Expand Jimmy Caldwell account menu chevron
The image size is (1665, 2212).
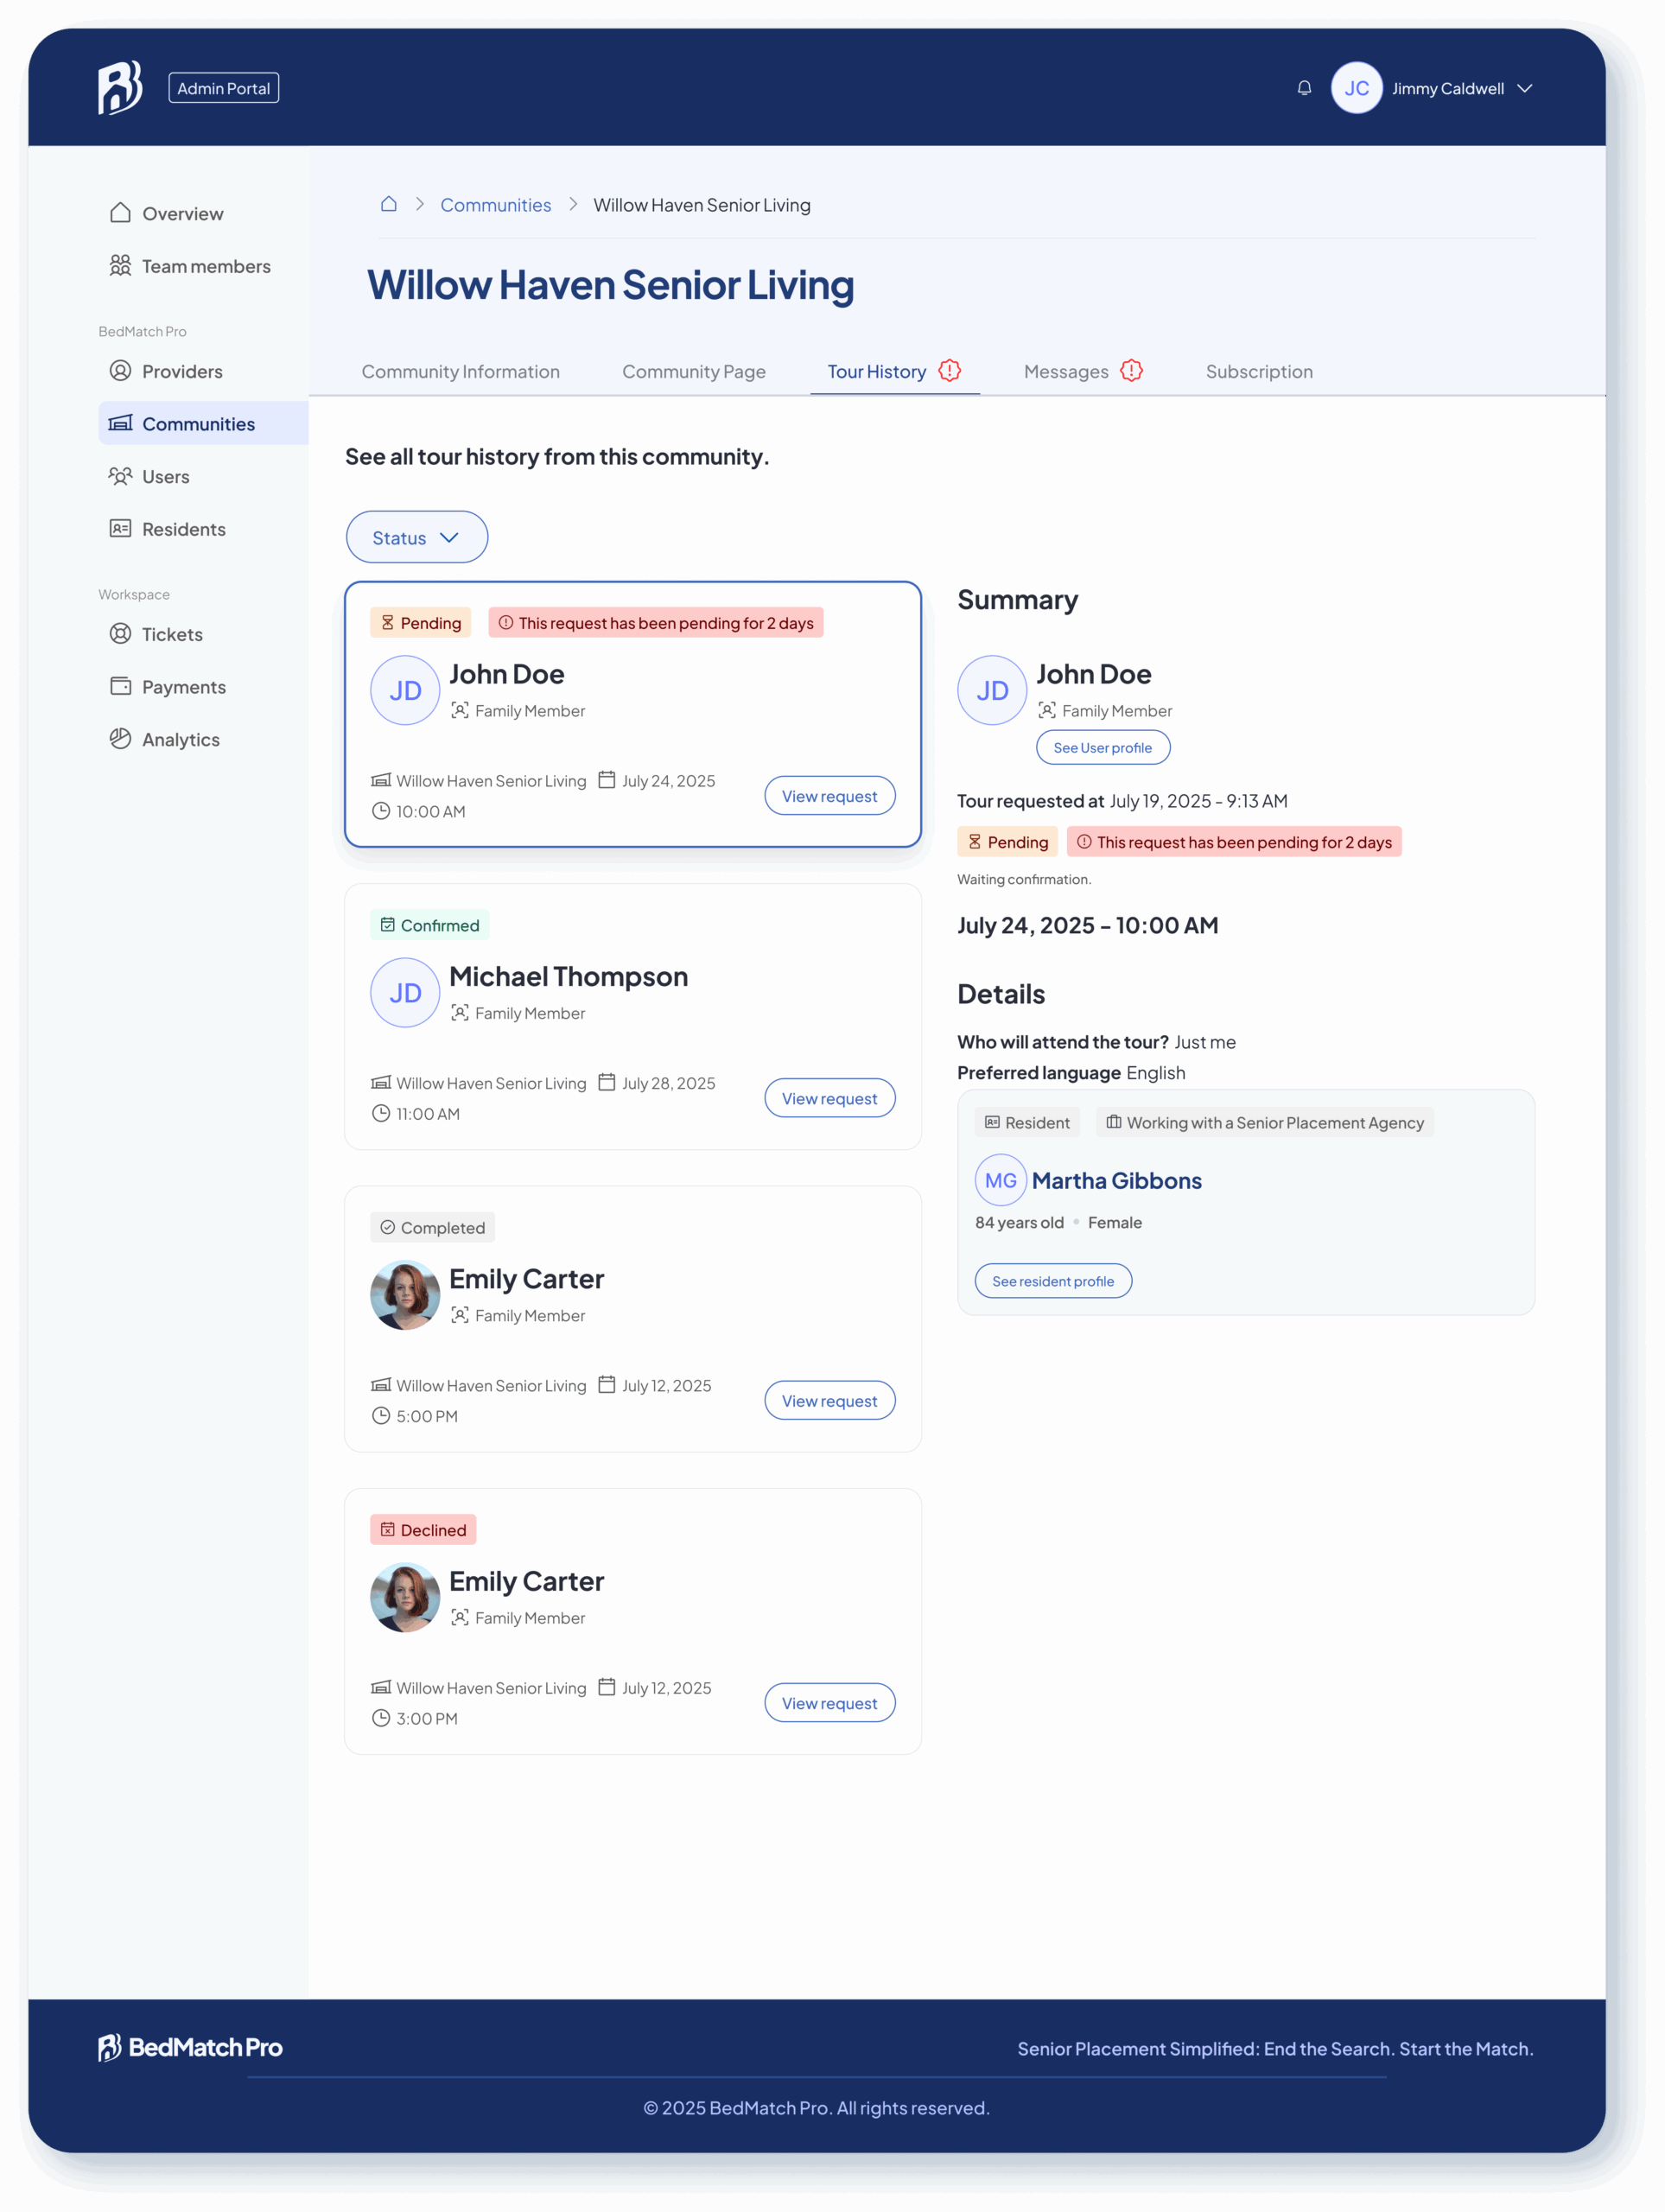[x=1524, y=88]
